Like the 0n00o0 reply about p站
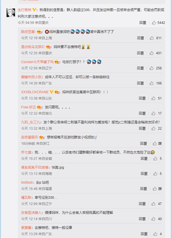Screen dimensions: 172x238 coord(155,189)
